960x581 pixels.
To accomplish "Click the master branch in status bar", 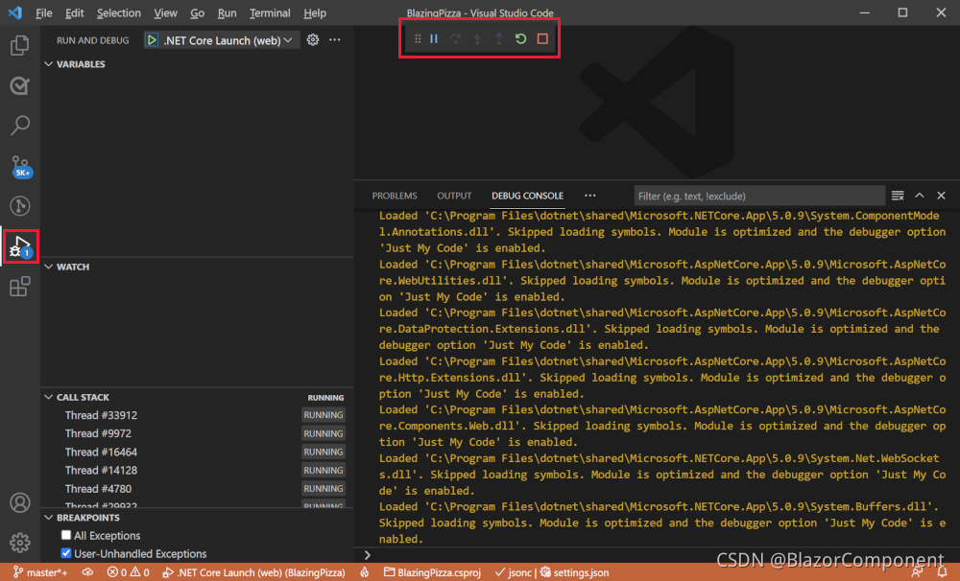I will (x=40, y=572).
